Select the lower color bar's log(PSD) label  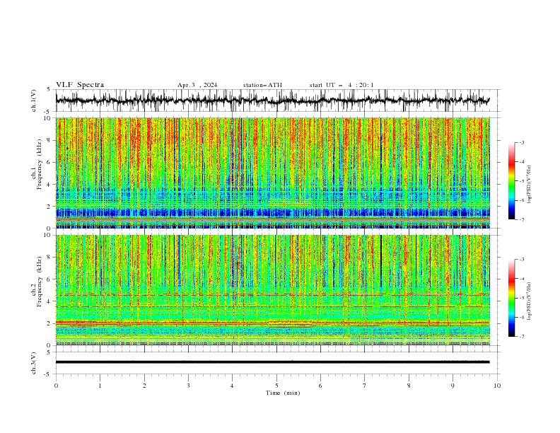(x=530, y=301)
